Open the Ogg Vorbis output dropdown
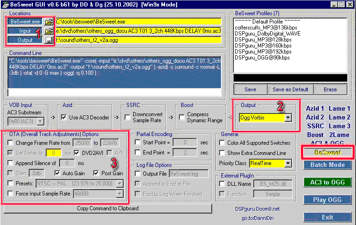The width and height of the screenshot is (356, 225). point(288,118)
